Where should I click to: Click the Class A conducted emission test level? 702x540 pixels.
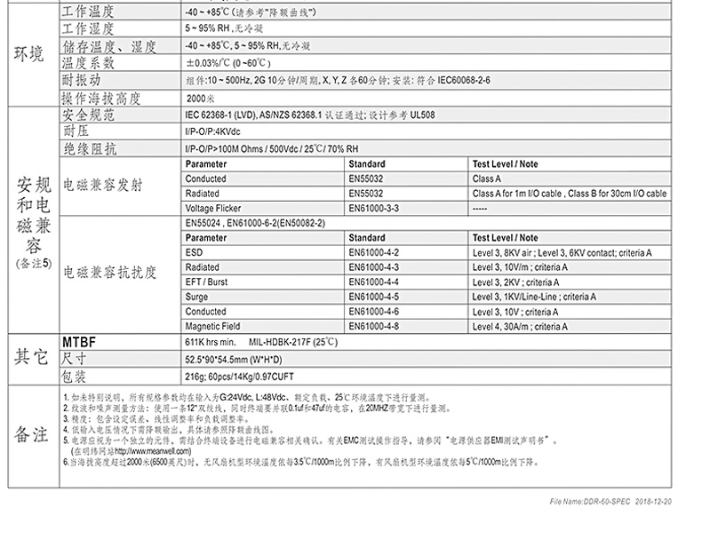[487, 179]
